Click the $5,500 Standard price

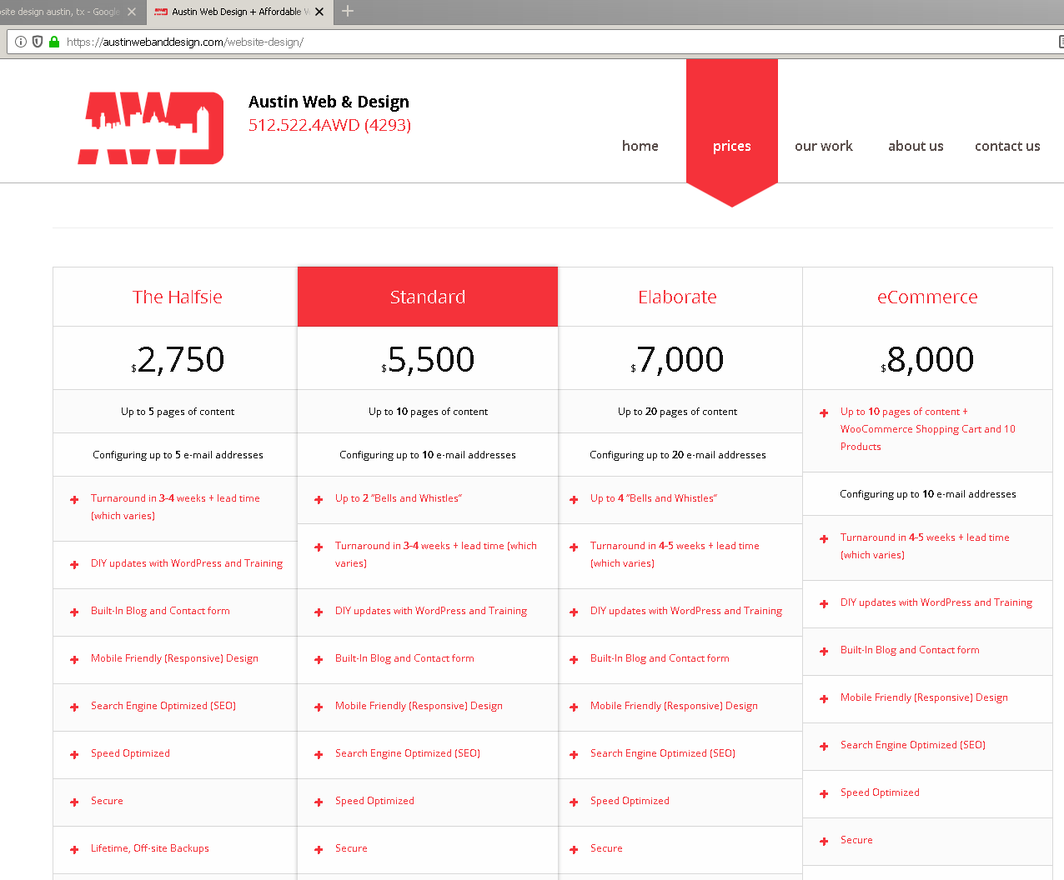[x=428, y=359]
